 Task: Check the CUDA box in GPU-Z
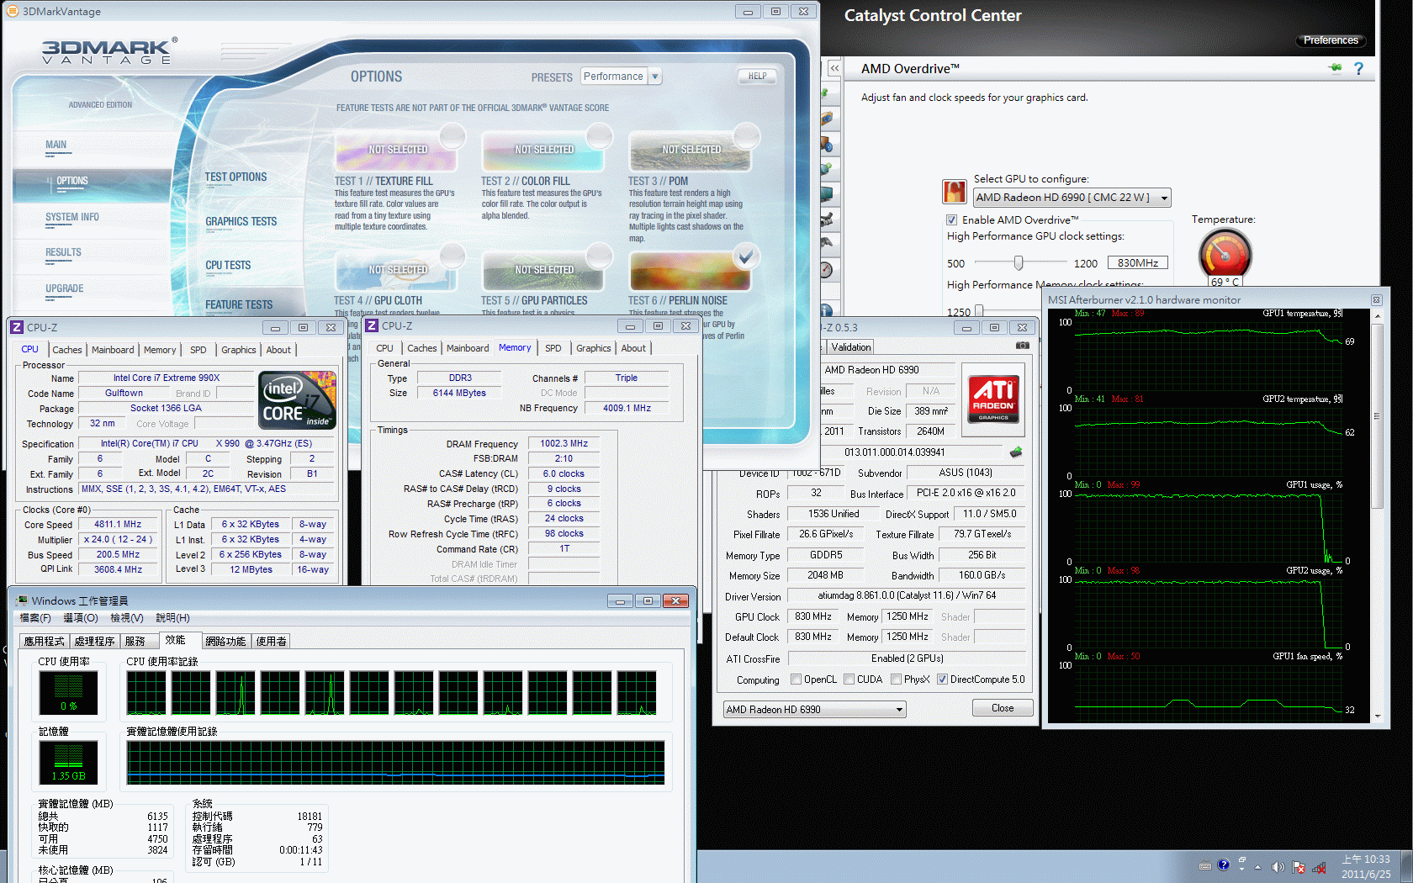849,679
